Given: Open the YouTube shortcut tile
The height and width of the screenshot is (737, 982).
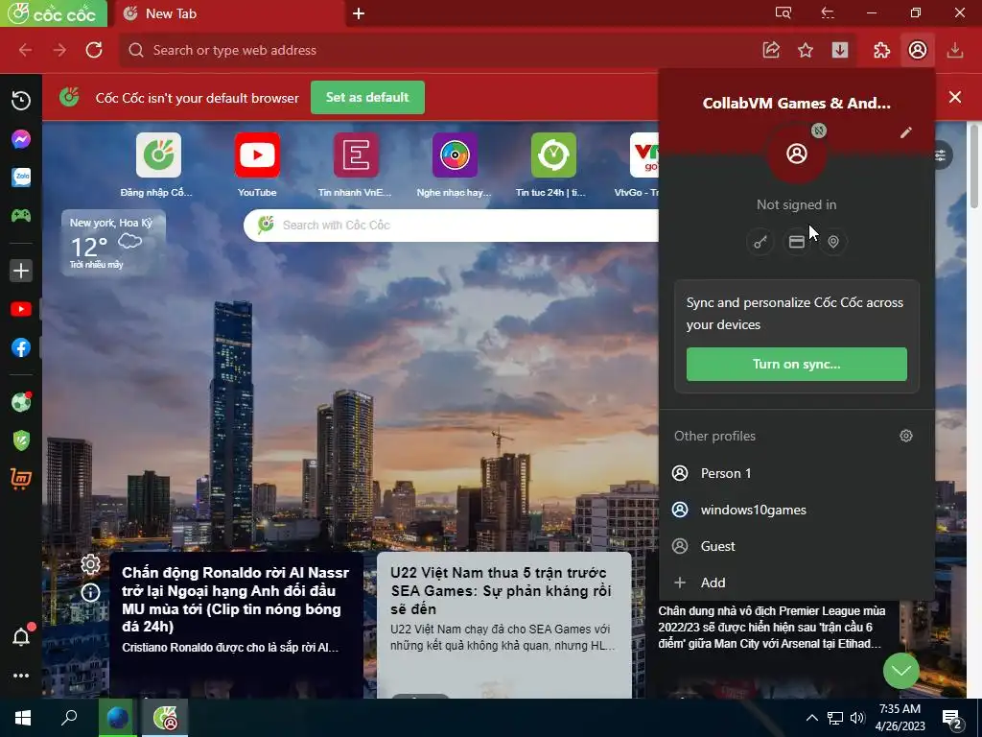Looking at the screenshot, I should click(x=257, y=165).
